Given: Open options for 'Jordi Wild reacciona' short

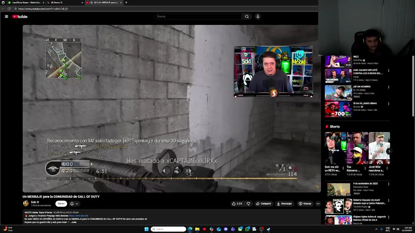Looking at the screenshot, I should (387, 168).
